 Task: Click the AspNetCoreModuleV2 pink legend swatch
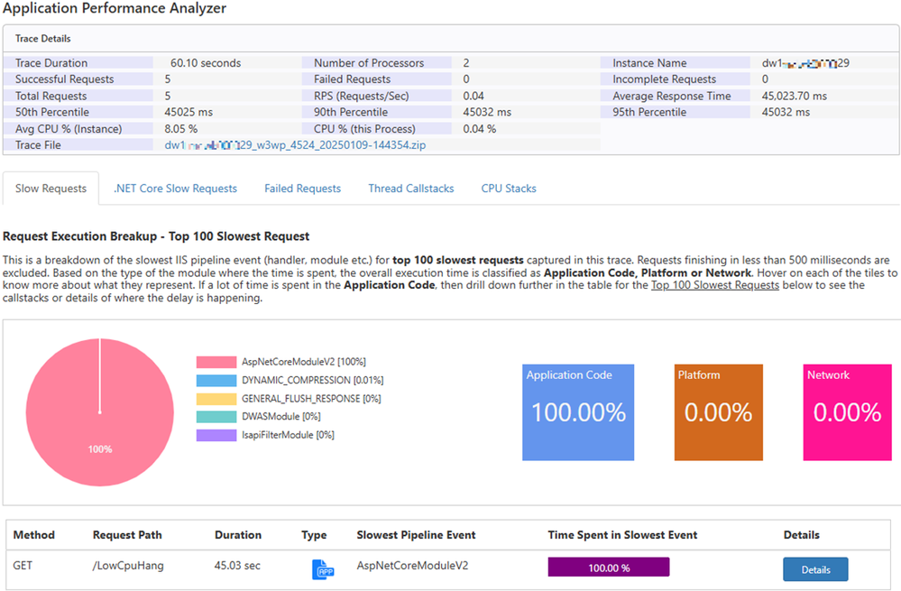click(x=216, y=362)
